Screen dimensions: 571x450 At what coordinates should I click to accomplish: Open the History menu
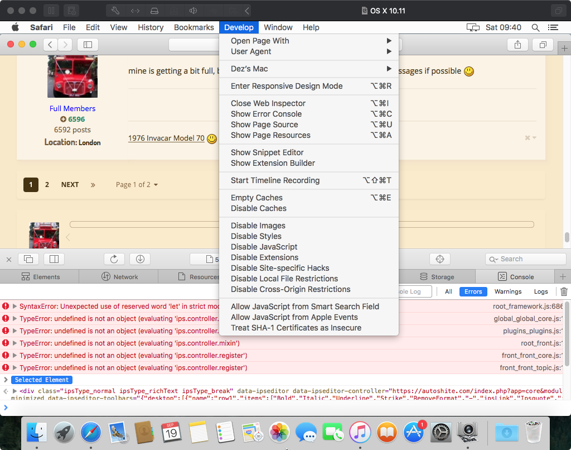coord(151,27)
